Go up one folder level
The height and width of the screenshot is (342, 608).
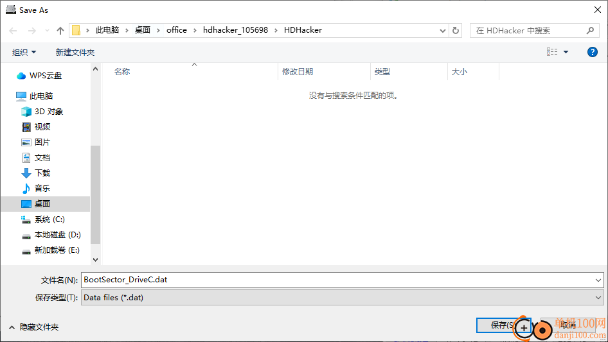click(x=60, y=31)
